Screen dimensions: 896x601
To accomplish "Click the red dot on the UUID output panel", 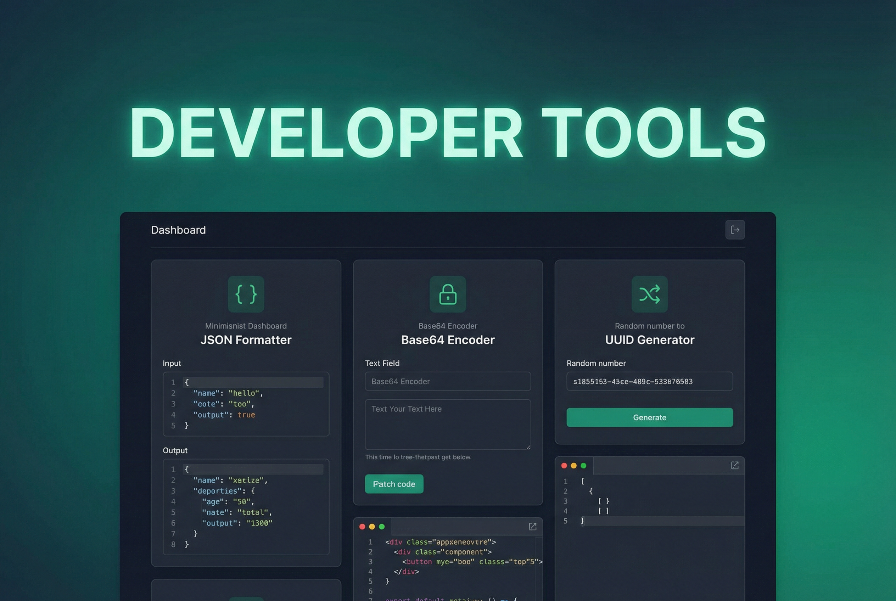I will click(564, 465).
